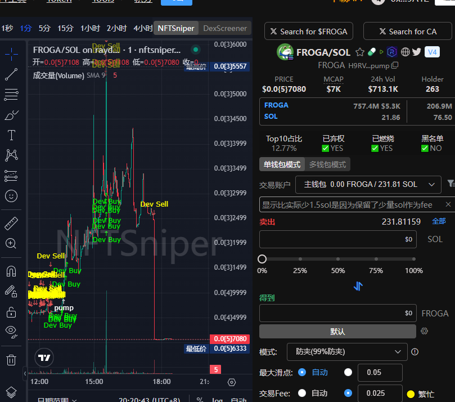Click the 卖出 SOL amount input
Image resolution: width=455 pixels, height=402 pixels.
(x=338, y=239)
